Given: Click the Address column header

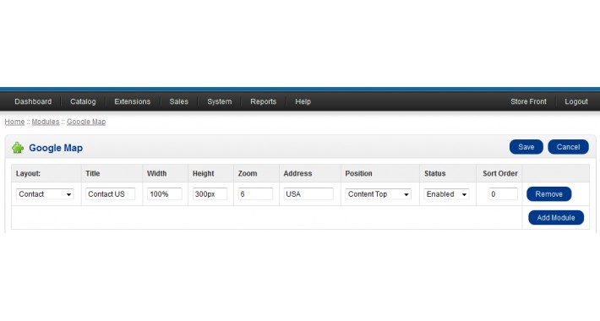Looking at the screenshot, I should click(297, 173).
